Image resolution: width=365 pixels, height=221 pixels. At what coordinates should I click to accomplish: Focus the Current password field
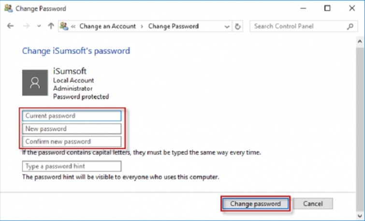coord(72,116)
